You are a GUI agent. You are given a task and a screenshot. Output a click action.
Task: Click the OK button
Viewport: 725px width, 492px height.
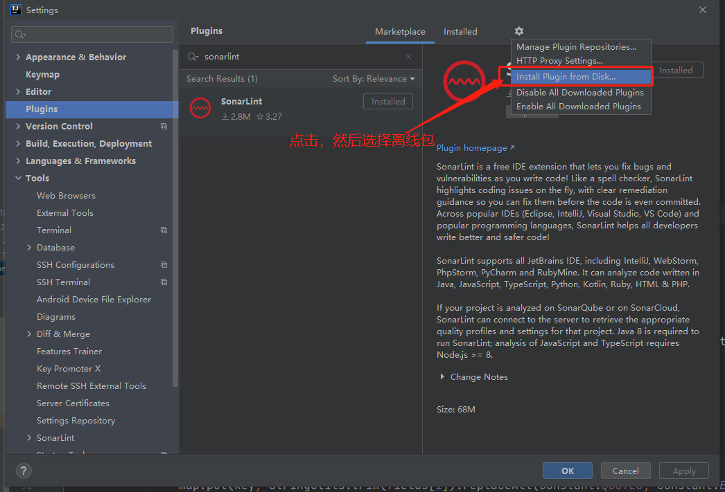[x=568, y=471]
